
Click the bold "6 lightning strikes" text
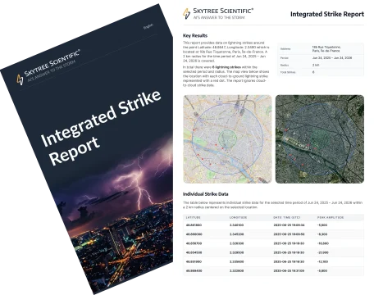(x=226, y=67)
